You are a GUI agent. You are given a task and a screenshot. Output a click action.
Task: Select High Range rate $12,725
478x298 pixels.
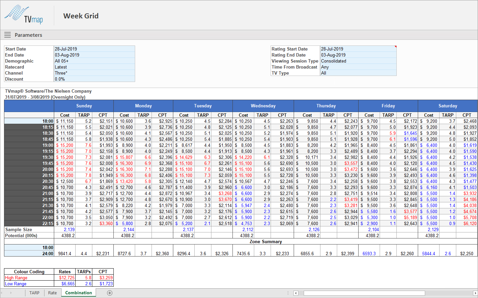pyautogui.click(x=65, y=278)
